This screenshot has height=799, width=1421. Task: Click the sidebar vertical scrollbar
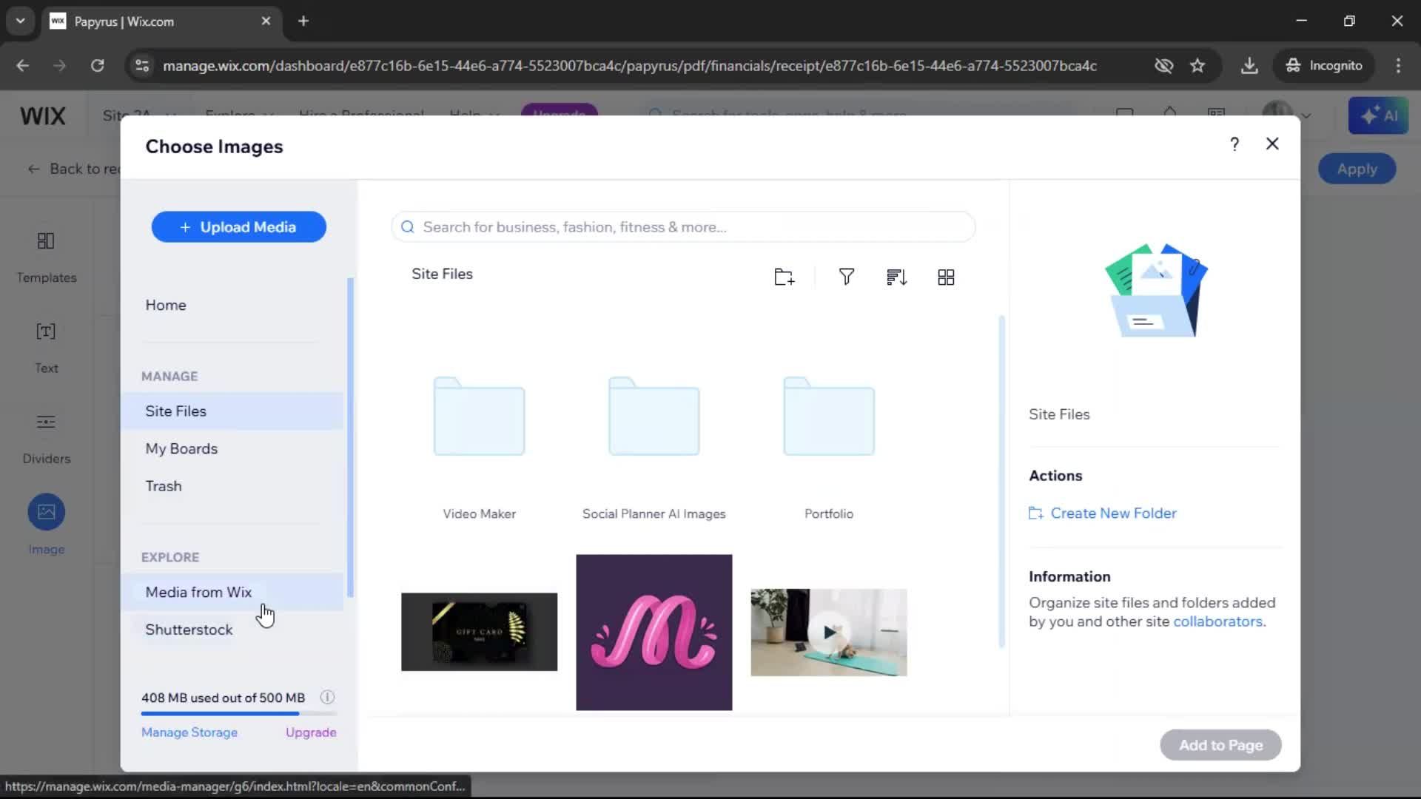coord(350,436)
